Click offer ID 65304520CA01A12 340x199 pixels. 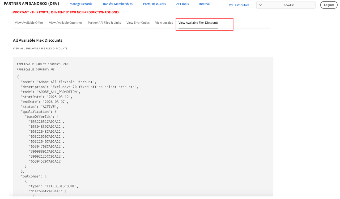point(46,161)
